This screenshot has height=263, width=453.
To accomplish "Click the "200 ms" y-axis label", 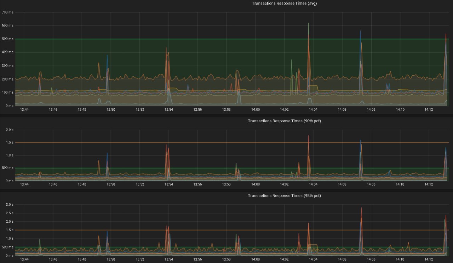I will (7, 79).
